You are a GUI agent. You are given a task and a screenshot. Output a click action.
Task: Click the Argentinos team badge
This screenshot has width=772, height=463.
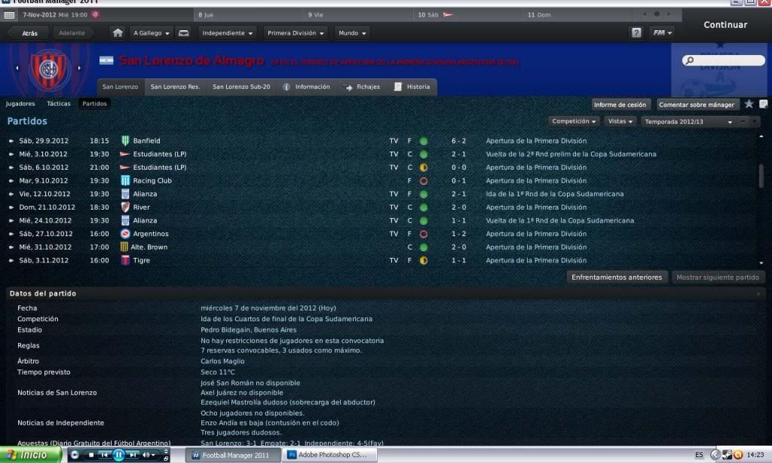click(125, 234)
